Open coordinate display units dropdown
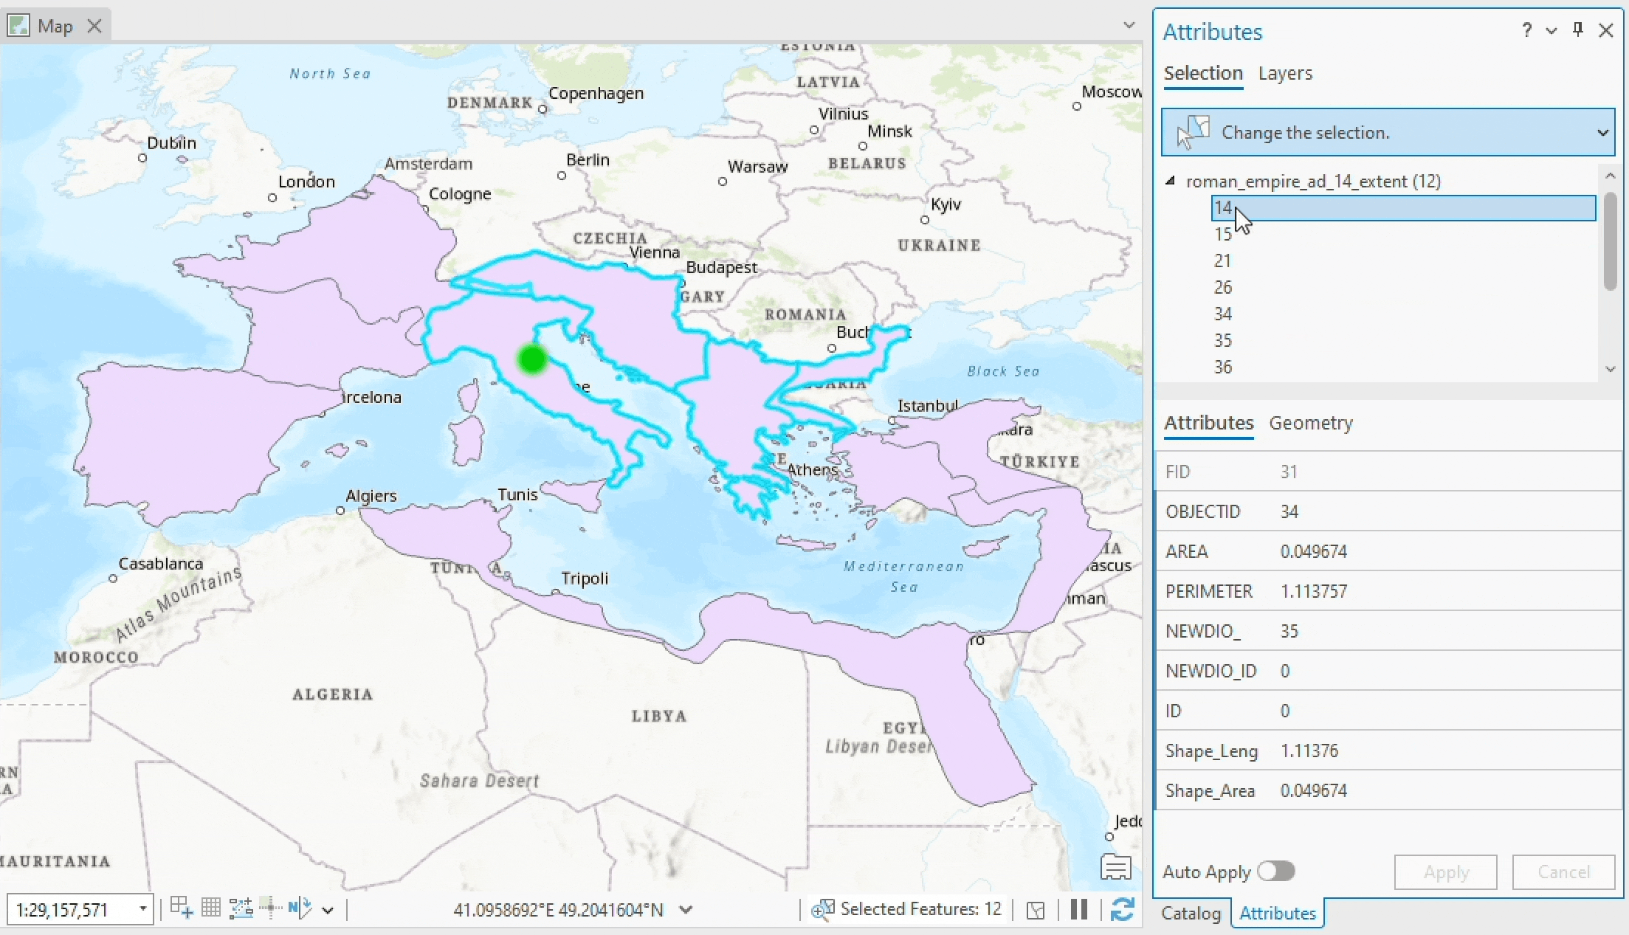 coord(686,909)
